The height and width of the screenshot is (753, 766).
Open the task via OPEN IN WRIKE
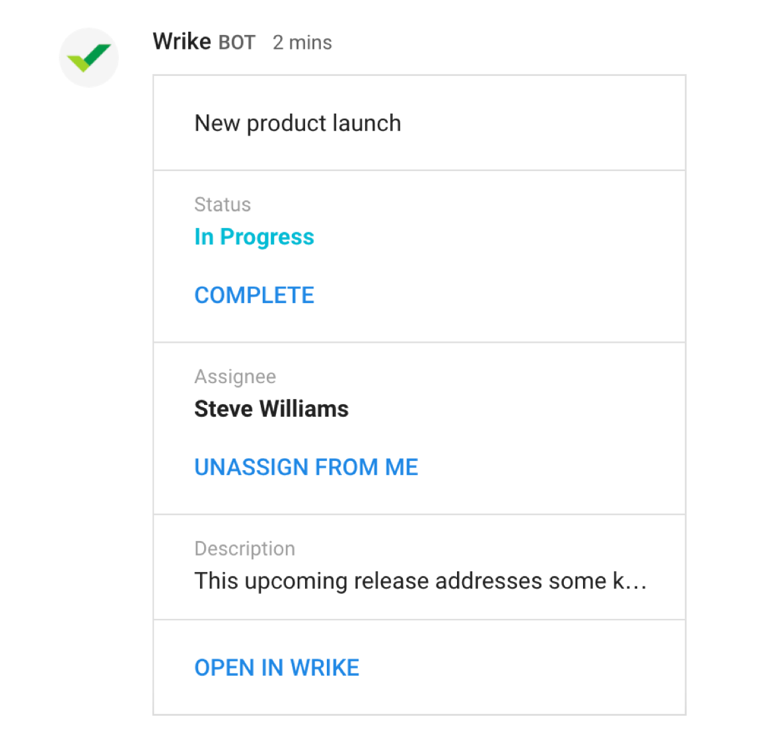[277, 668]
